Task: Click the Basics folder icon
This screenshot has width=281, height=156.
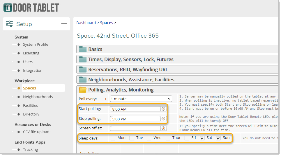Action: click(83, 49)
